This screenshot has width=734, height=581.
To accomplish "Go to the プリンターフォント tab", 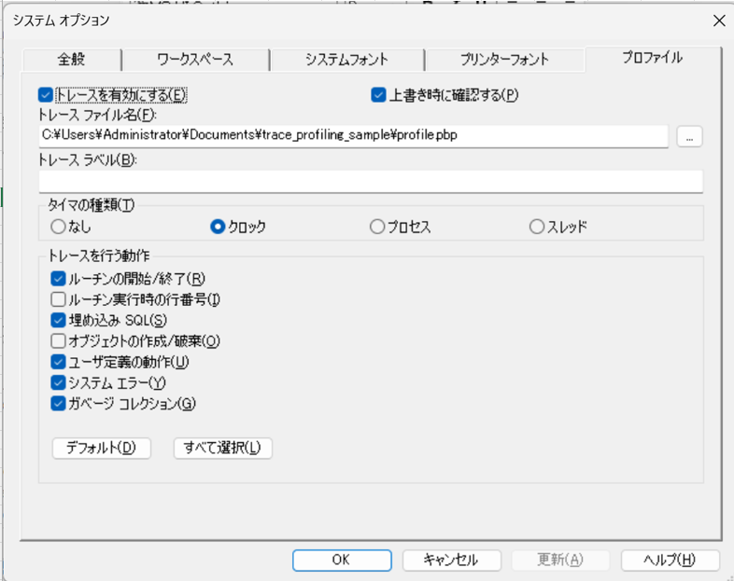I will pyautogui.click(x=504, y=60).
